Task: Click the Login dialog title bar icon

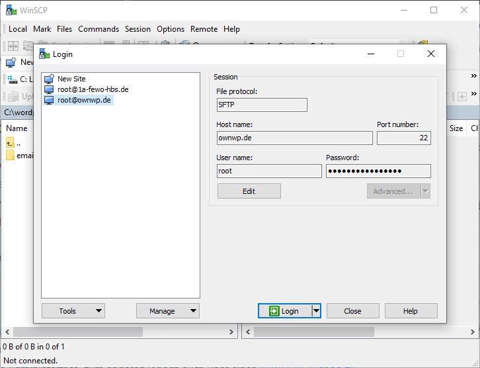Action: tap(44, 54)
